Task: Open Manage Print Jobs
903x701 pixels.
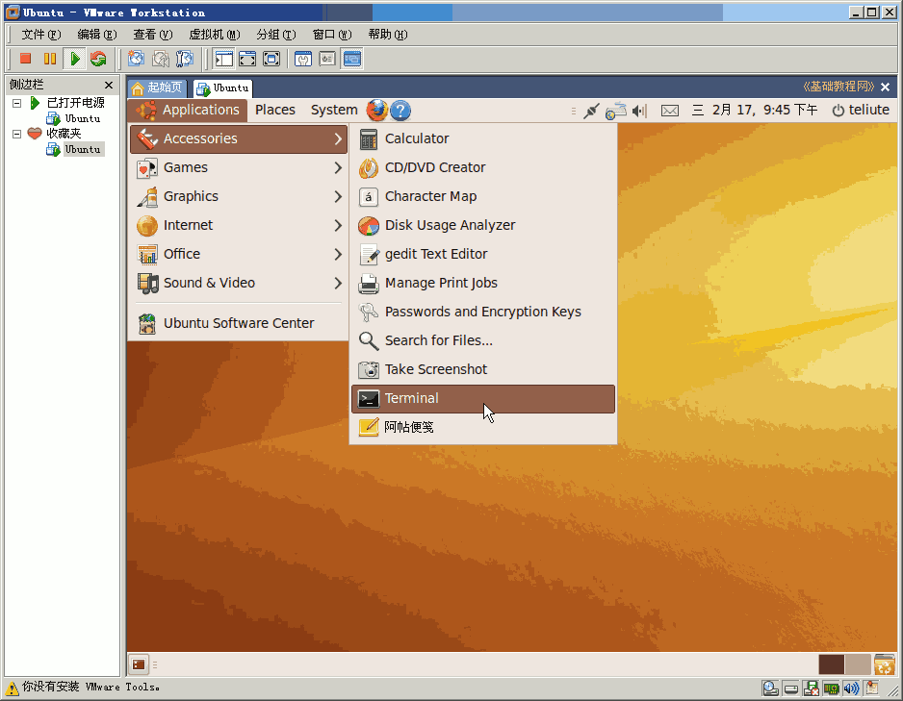Action: pyautogui.click(x=483, y=283)
